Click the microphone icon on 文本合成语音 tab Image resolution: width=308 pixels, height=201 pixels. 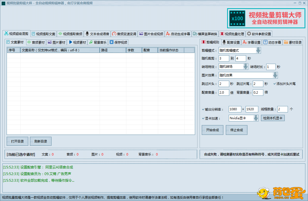point(87,34)
